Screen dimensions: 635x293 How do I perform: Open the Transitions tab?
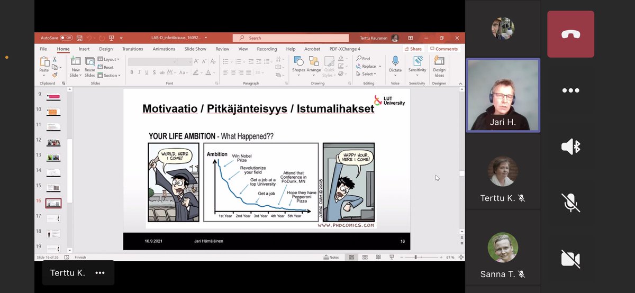132,49
